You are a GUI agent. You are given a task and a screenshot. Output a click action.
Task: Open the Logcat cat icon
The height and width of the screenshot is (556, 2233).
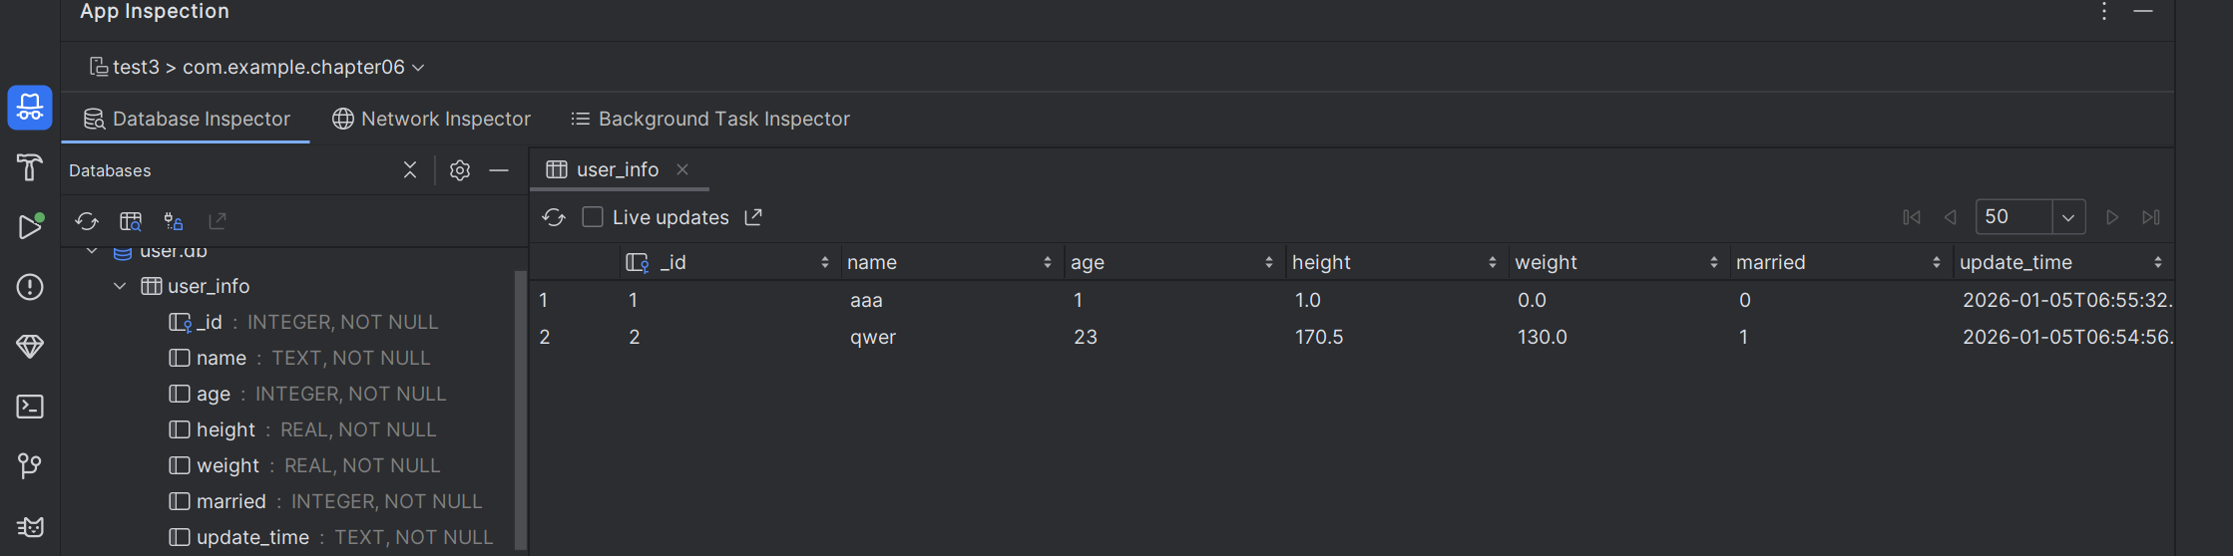tap(30, 526)
